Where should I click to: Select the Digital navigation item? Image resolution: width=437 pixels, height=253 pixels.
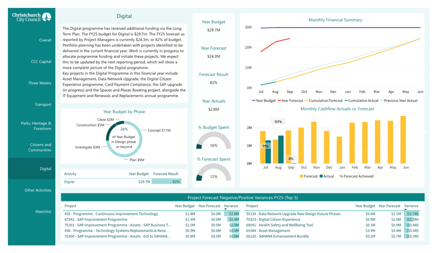[x=31, y=169]
